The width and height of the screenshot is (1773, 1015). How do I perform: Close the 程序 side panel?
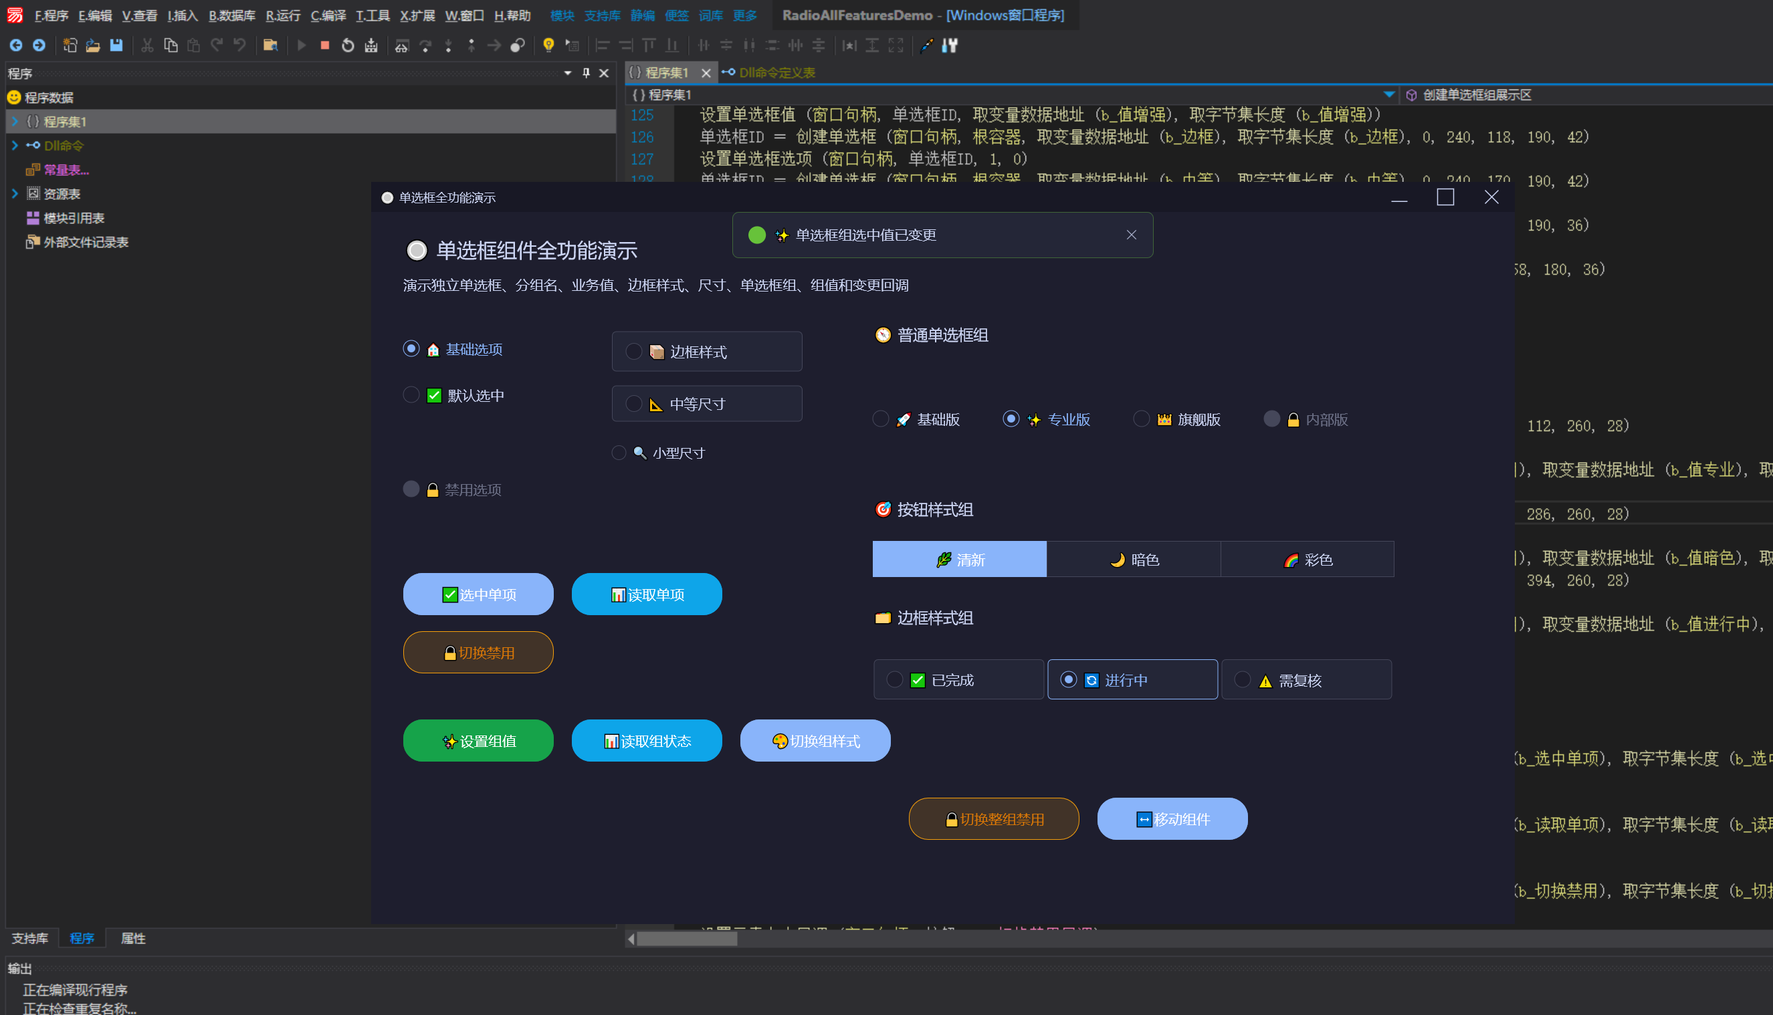pyautogui.click(x=605, y=72)
